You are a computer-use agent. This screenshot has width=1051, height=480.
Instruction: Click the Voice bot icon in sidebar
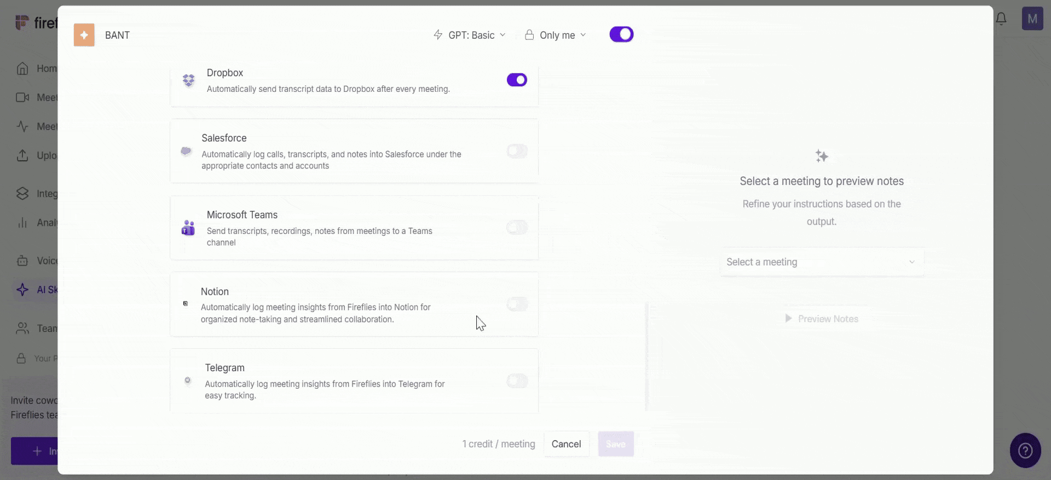click(22, 261)
